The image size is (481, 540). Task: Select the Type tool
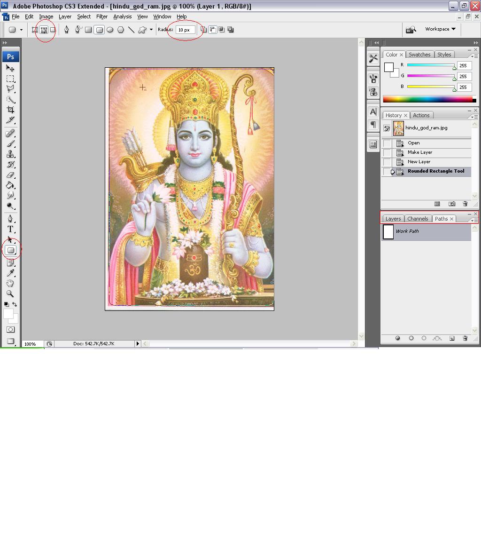click(x=10, y=229)
